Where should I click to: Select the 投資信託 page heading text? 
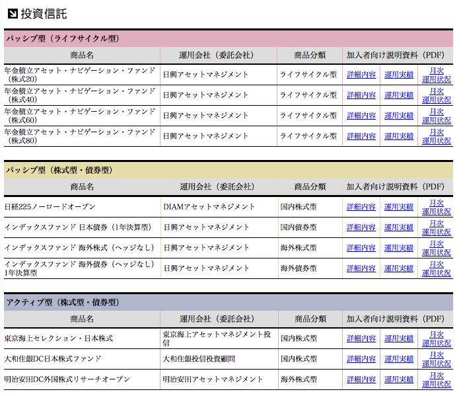tap(44, 14)
